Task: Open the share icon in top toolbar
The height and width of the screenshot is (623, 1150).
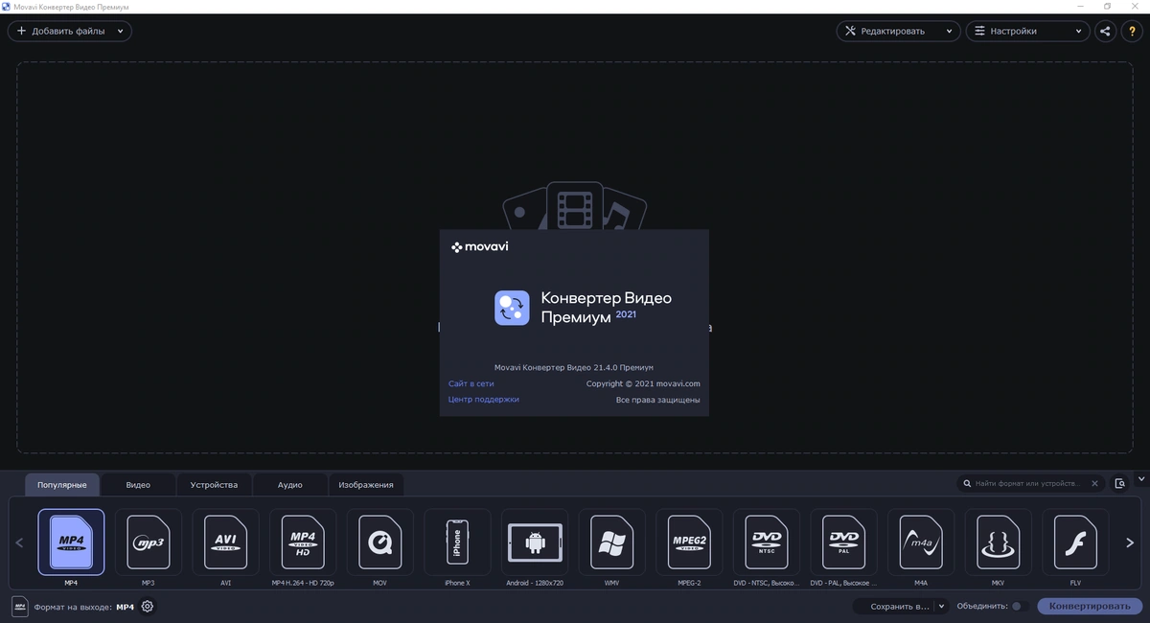Action: [1106, 31]
